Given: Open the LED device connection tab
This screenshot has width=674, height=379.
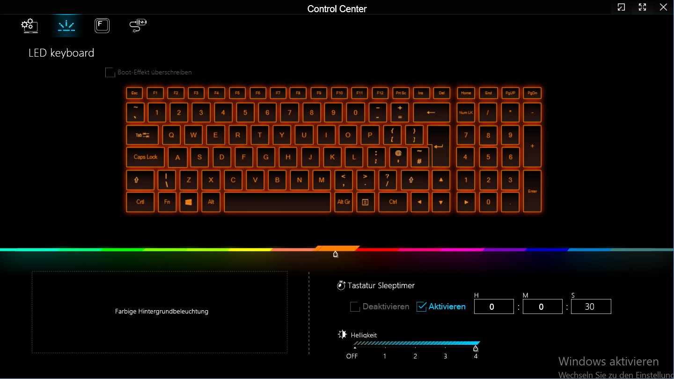Looking at the screenshot, I should 138,25.
